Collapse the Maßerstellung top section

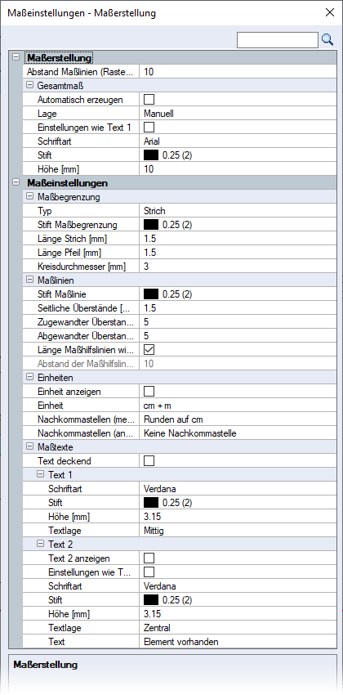[x=16, y=57]
